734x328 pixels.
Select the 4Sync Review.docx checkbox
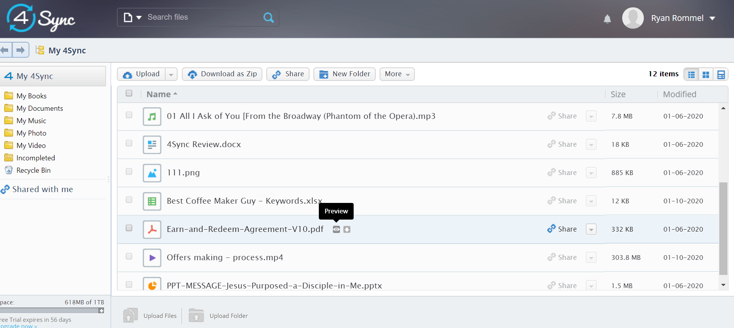click(x=129, y=143)
